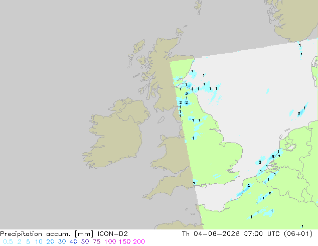Click legend value 75
318x246 pixels.
pos(96,242)
